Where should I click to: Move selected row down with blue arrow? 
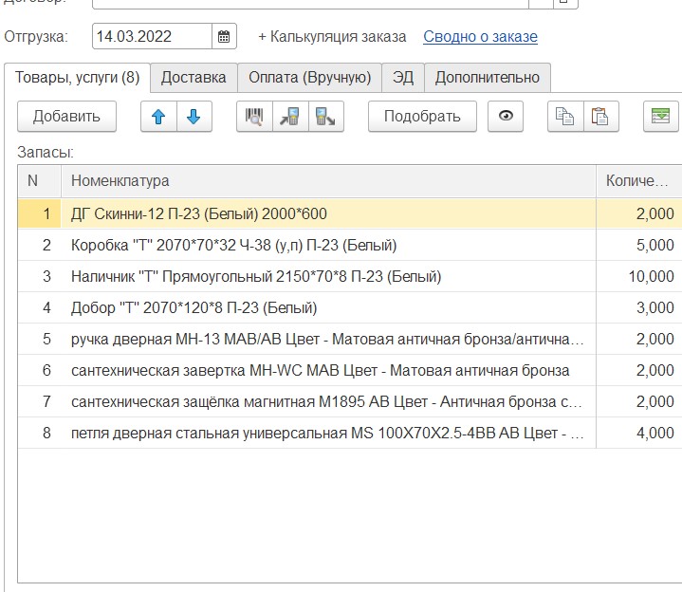pos(194,117)
